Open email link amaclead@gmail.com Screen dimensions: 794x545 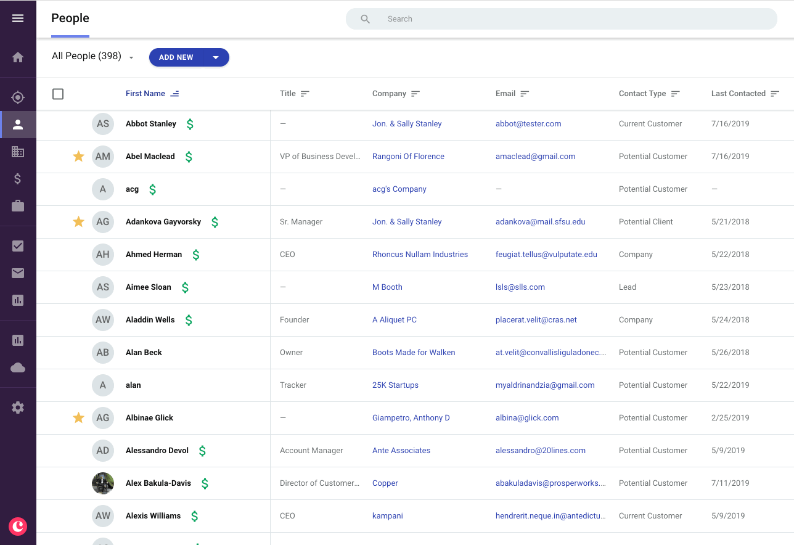tap(536, 157)
